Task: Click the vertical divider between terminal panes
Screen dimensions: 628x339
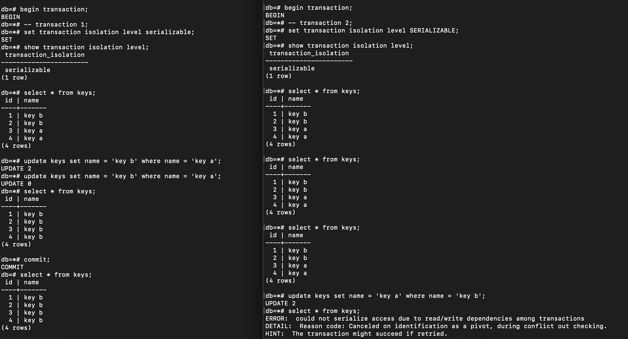Action: coord(263,169)
